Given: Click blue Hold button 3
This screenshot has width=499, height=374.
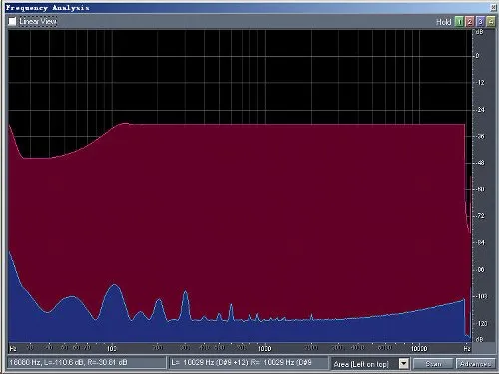Looking at the screenshot, I should 480,22.
